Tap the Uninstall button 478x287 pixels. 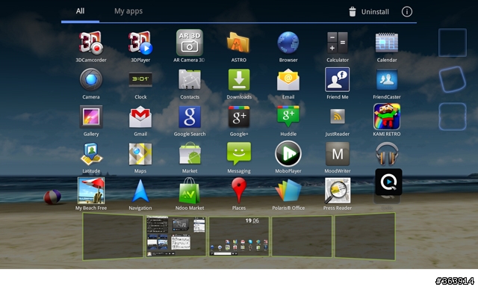coord(369,12)
